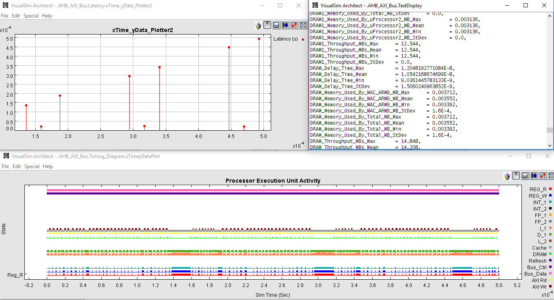Open plot format settings in Latency plotter

click(x=294, y=25)
